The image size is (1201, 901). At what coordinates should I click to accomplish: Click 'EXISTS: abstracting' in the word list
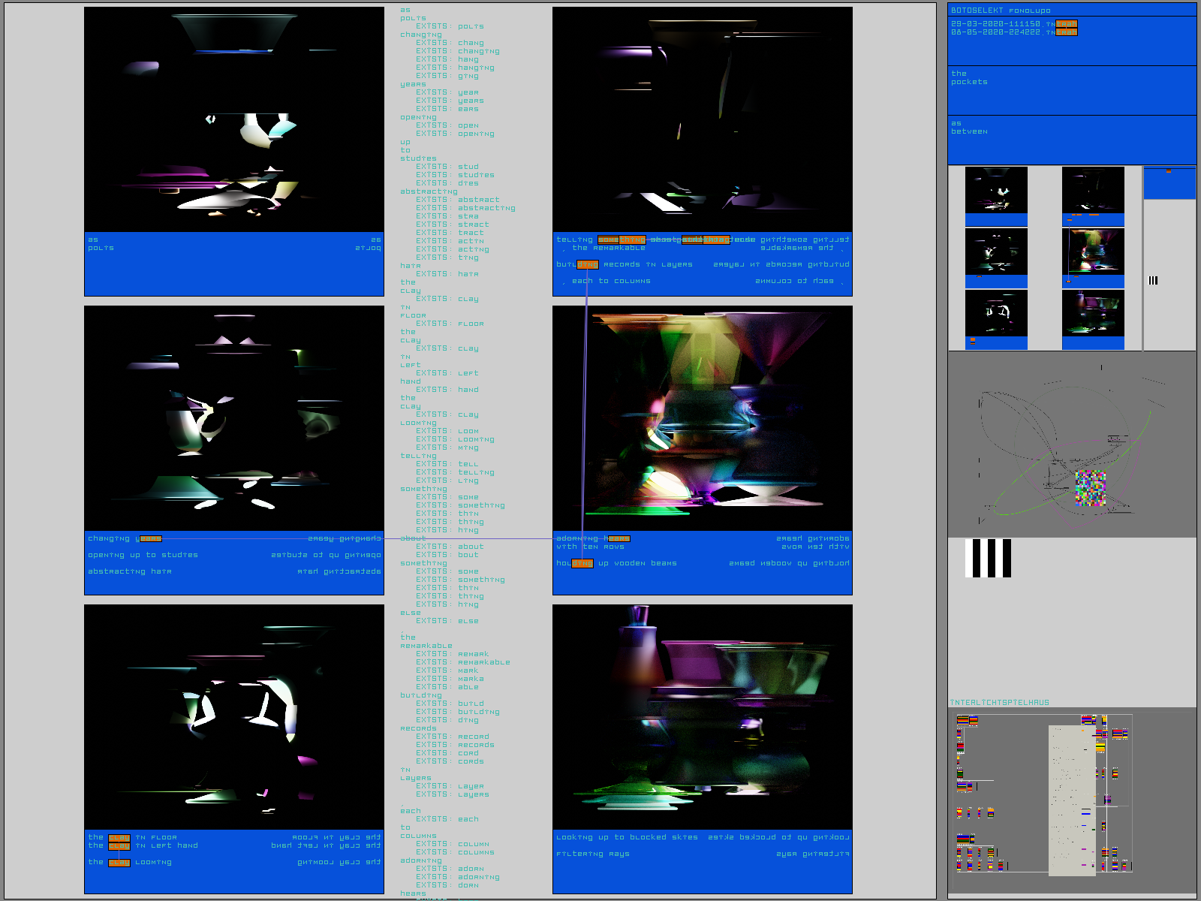[466, 208]
